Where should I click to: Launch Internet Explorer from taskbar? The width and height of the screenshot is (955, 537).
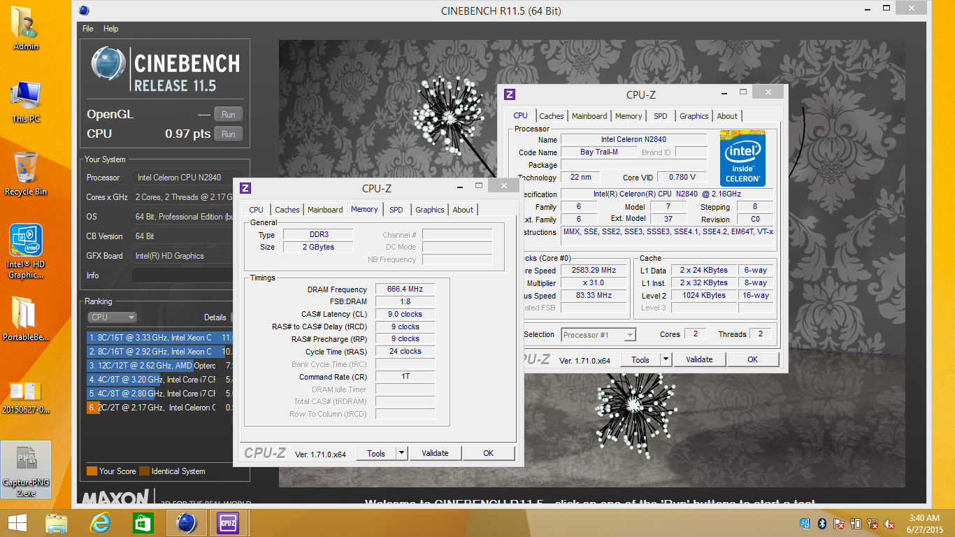100,523
